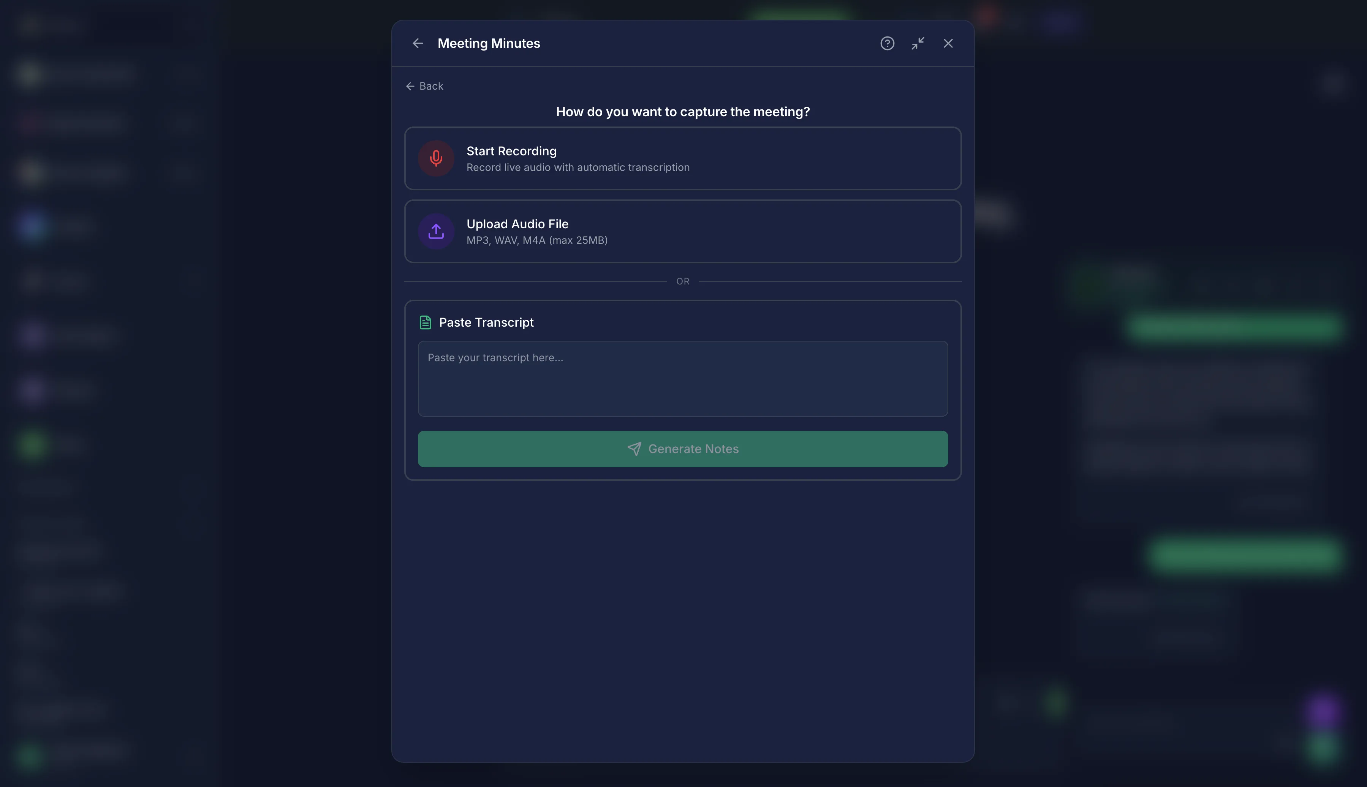Click the capture meeting question heading

click(x=683, y=112)
